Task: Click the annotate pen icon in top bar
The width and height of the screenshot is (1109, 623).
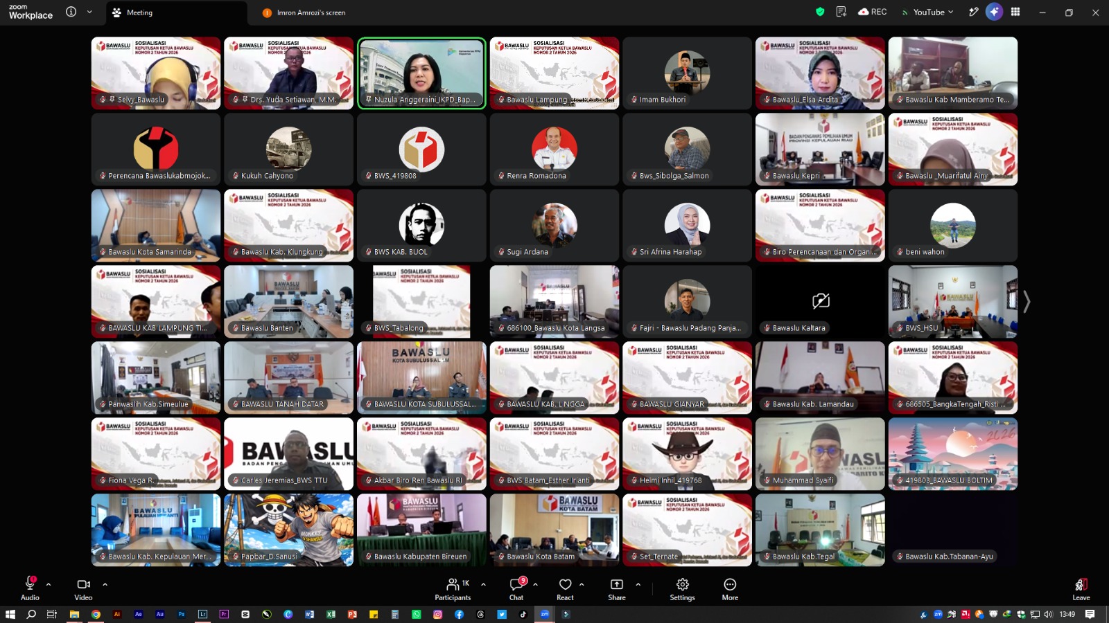Action: tap(974, 12)
